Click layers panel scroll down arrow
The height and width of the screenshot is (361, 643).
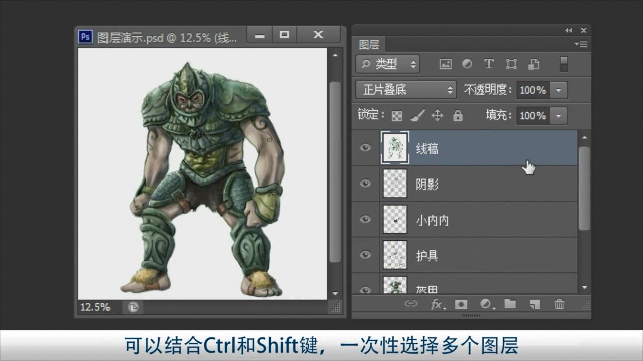[584, 287]
